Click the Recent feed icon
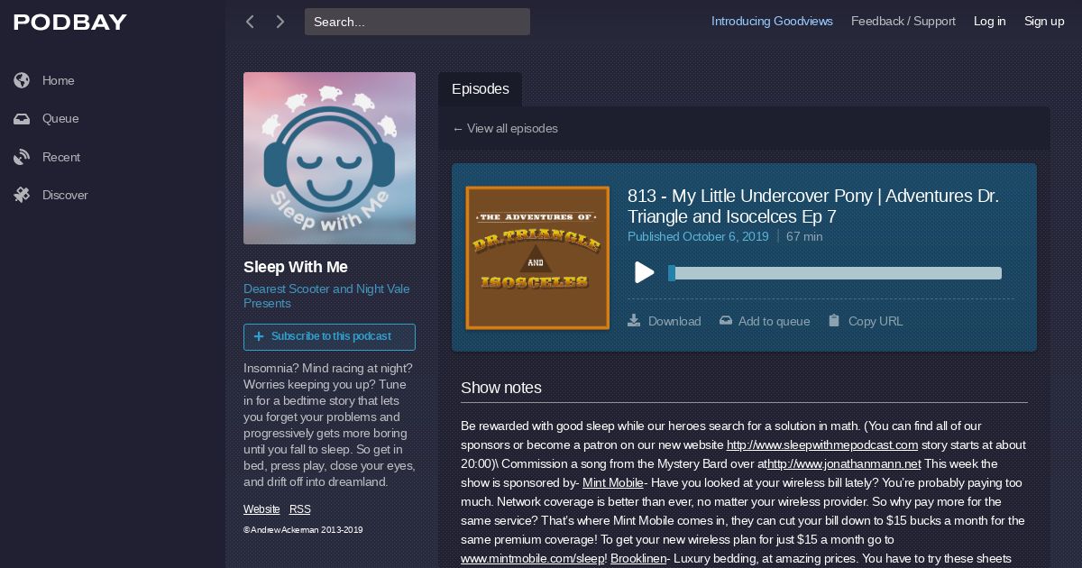The image size is (1082, 568). pyautogui.click(x=22, y=157)
